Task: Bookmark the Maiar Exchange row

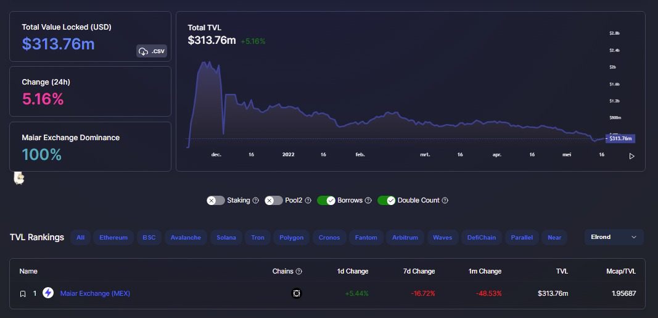Action: tap(23, 294)
